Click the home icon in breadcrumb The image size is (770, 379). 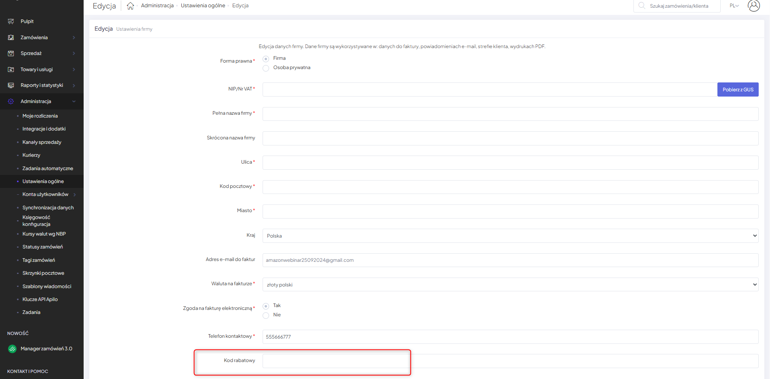coord(130,6)
